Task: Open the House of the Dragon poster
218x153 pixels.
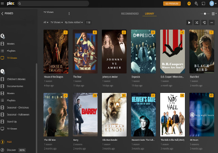Action: click(x=56, y=51)
